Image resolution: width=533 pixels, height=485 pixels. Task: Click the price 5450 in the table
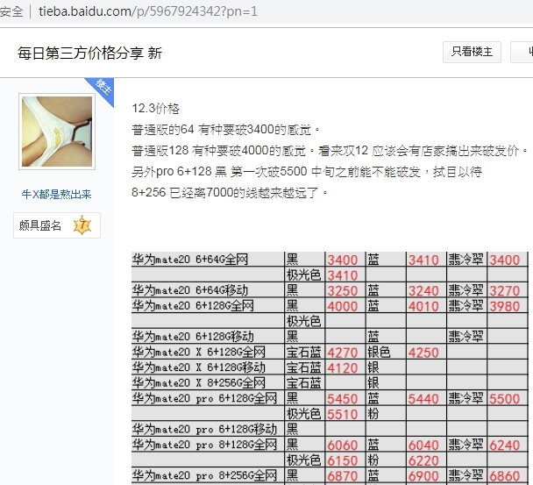click(x=342, y=399)
